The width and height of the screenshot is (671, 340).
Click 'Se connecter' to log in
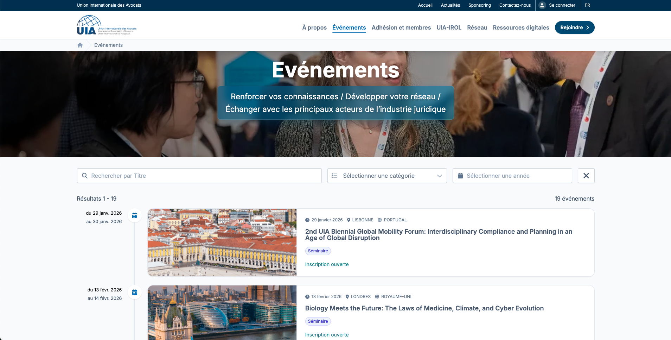(x=562, y=5)
